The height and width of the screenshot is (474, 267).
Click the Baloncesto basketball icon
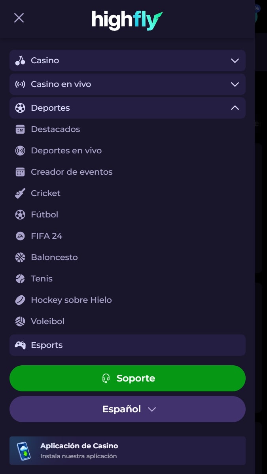(x=20, y=257)
